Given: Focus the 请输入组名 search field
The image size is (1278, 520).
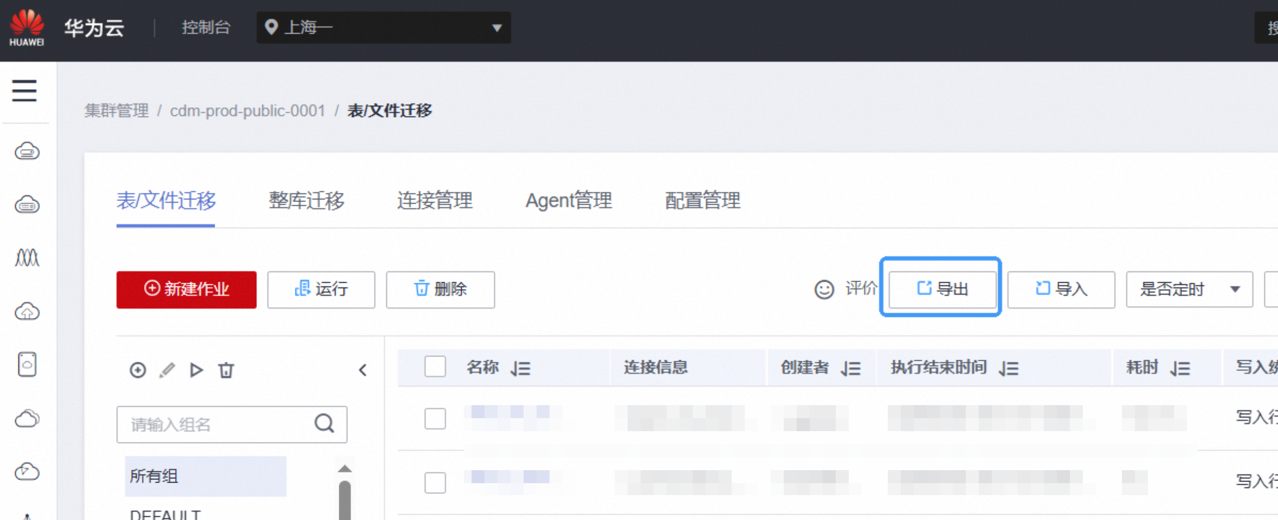Looking at the screenshot, I should [232, 424].
